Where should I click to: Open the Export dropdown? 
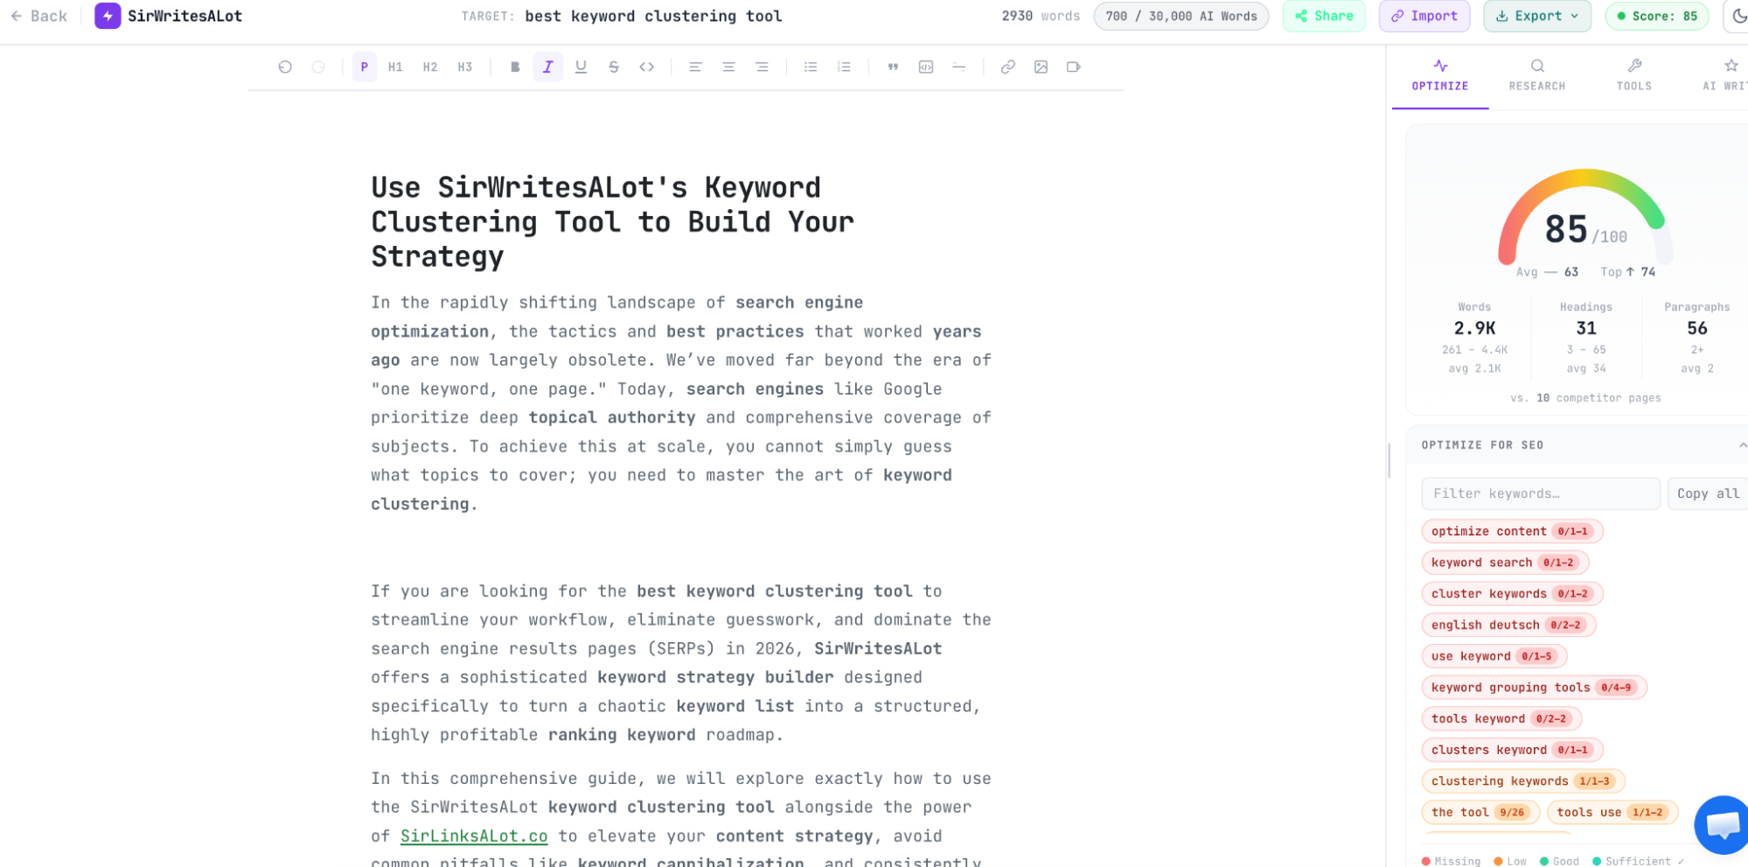(x=1537, y=16)
